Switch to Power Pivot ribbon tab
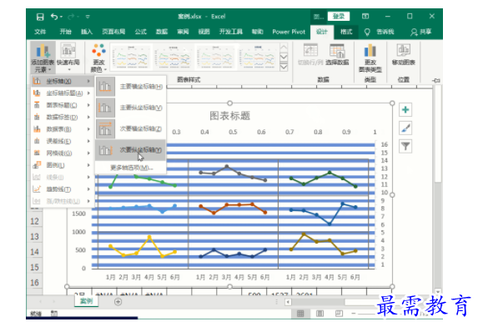The image size is (478, 332). click(x=289, y=32)
